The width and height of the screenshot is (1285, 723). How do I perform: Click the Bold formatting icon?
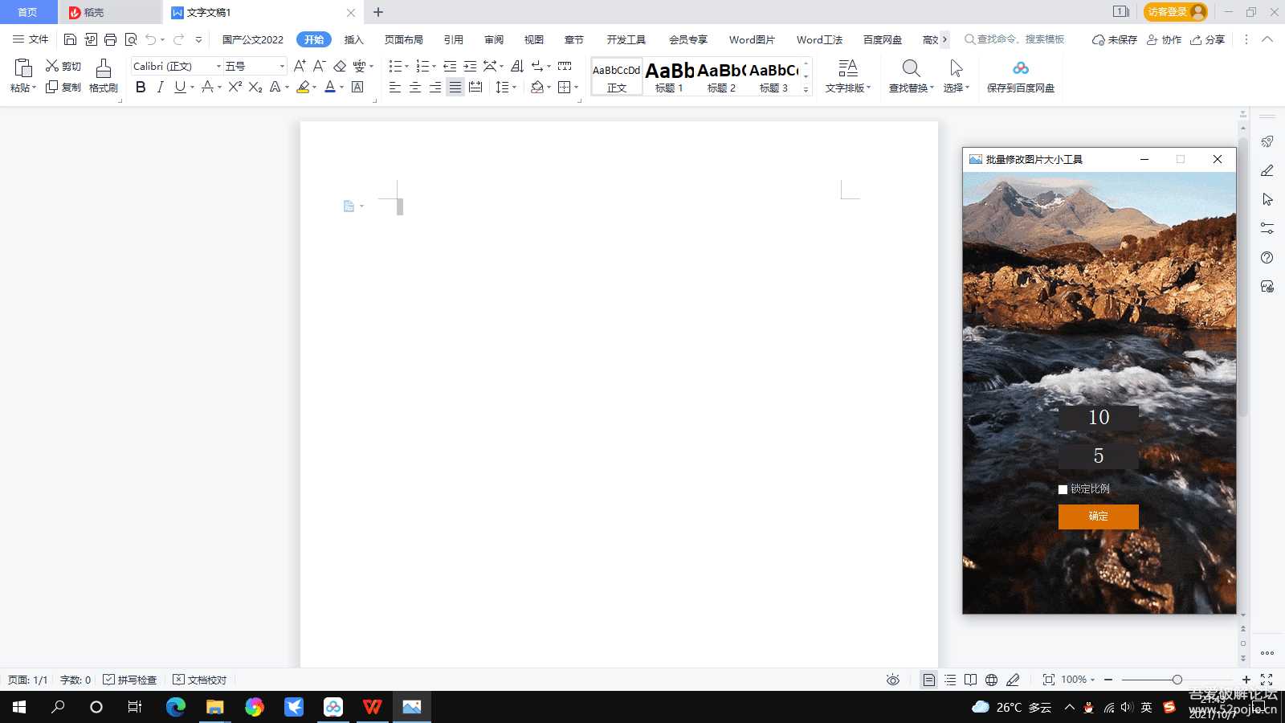coord(141,88)
